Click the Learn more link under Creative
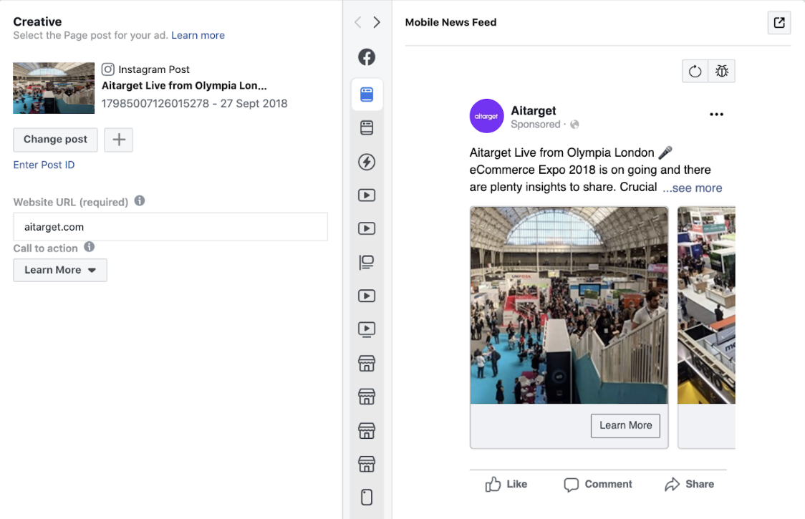The height and width of the screenshot is (519, 805). pos(198,35)
